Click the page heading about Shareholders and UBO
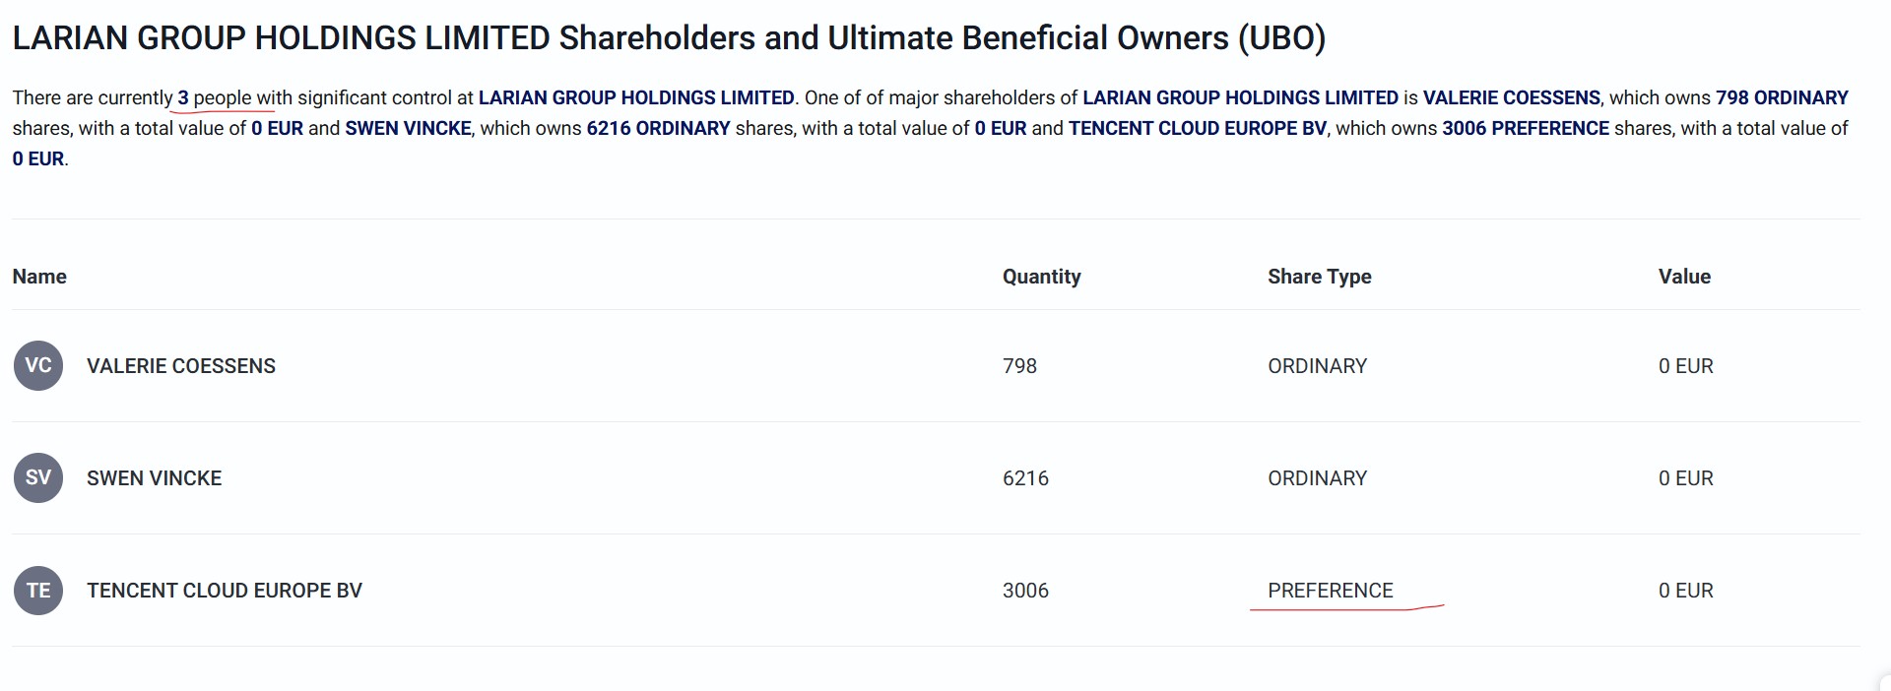Image resolution: width=1891 pixels, height=691 pixels. click(x=669, y=37)
